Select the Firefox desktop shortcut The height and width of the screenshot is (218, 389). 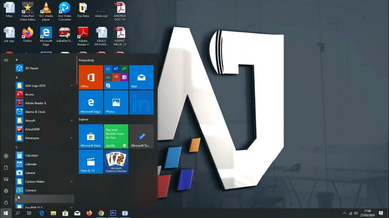(x=28, y=35)
